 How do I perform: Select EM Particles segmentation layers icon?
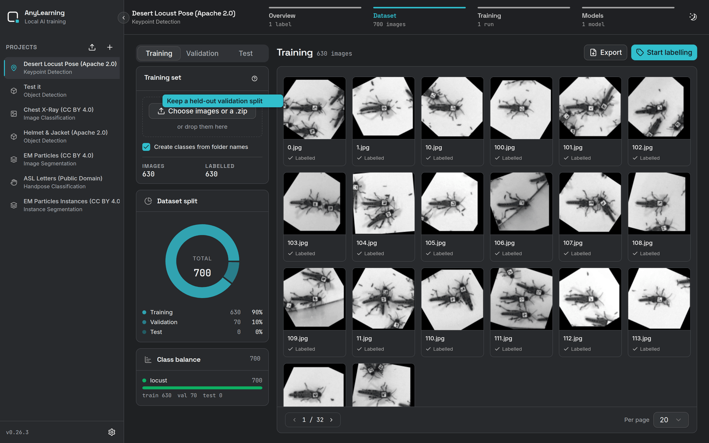pyautogui.click(x=14, y=159)
